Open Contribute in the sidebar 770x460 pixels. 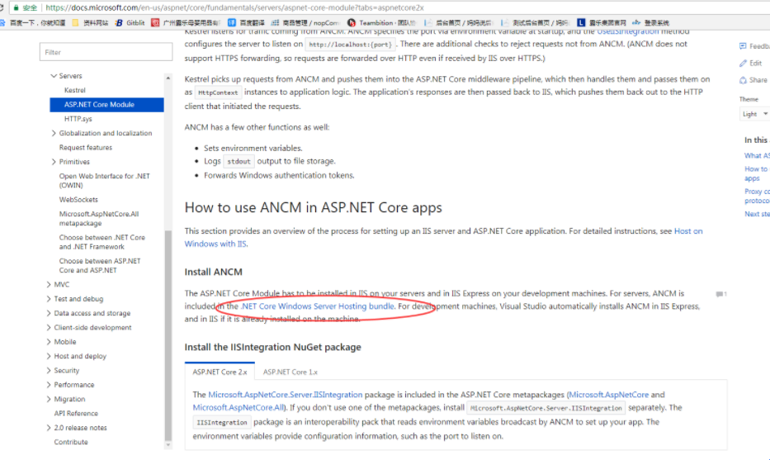coord(71,442)
